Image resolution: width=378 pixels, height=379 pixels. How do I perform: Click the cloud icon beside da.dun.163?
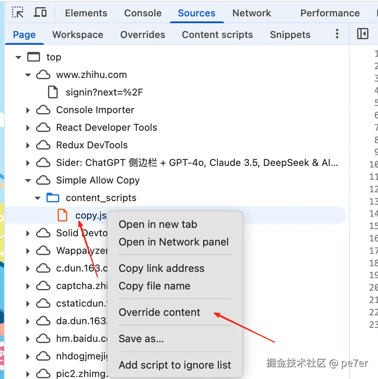tap(43, 321)
